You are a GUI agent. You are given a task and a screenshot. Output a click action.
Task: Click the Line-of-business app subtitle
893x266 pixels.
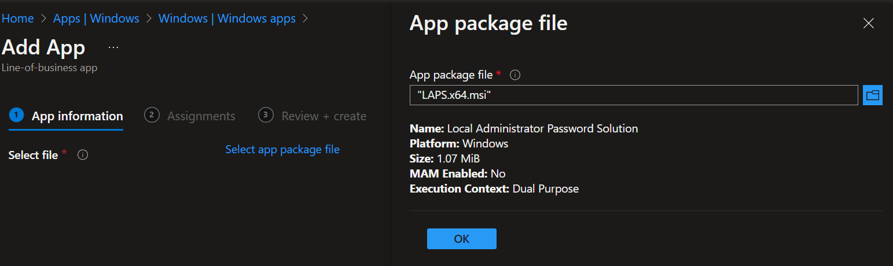49,68
